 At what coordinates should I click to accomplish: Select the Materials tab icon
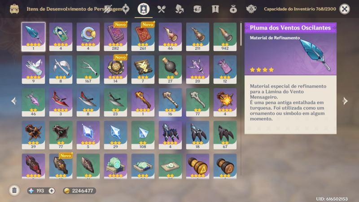179,9
